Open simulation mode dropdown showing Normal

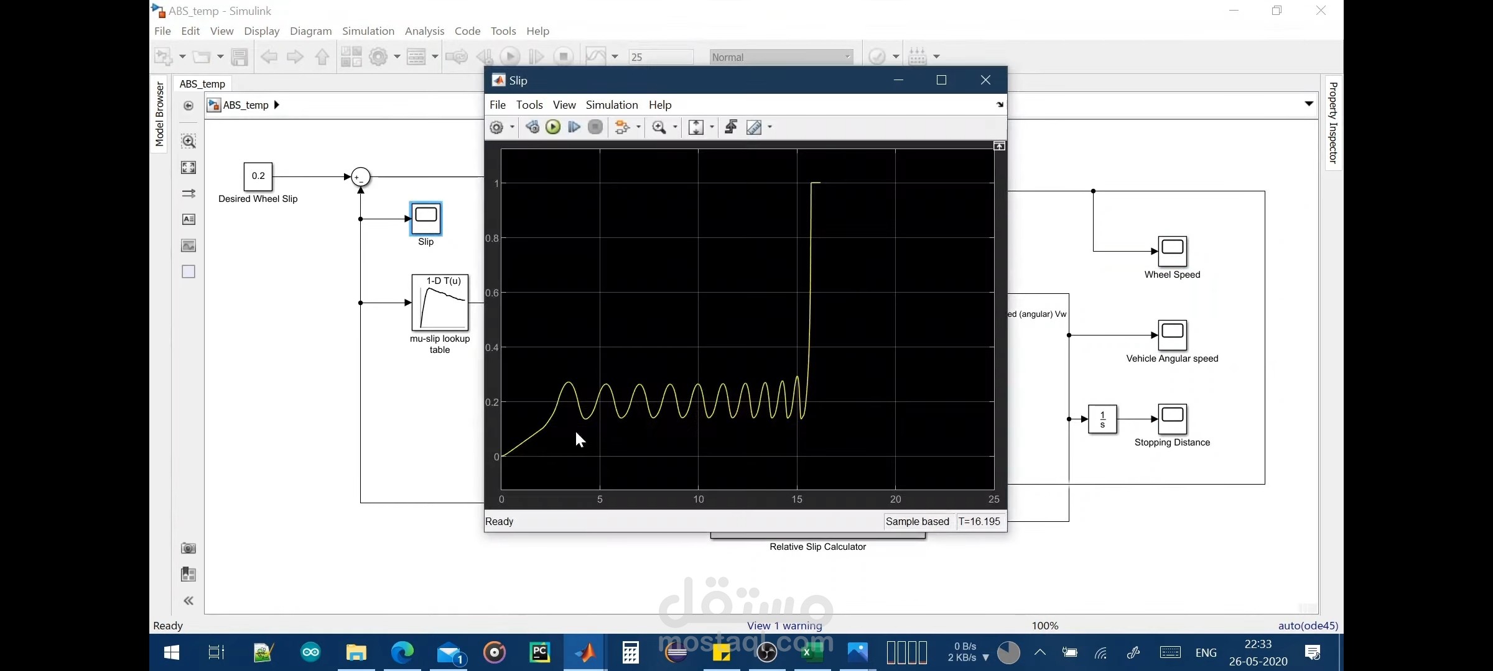(x=781, y=57)
